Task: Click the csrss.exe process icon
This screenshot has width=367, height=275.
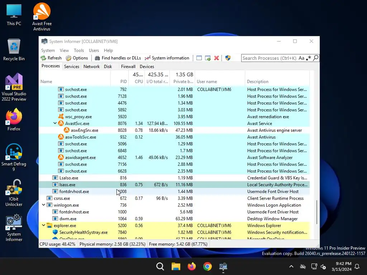Action: coord(49,198)
